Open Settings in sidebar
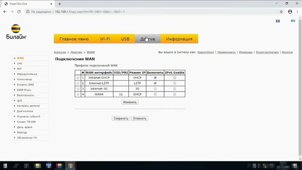The image size is (302, 170). coord(22,132)
